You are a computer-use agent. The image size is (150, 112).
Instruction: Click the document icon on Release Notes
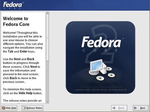coord(24,108)
